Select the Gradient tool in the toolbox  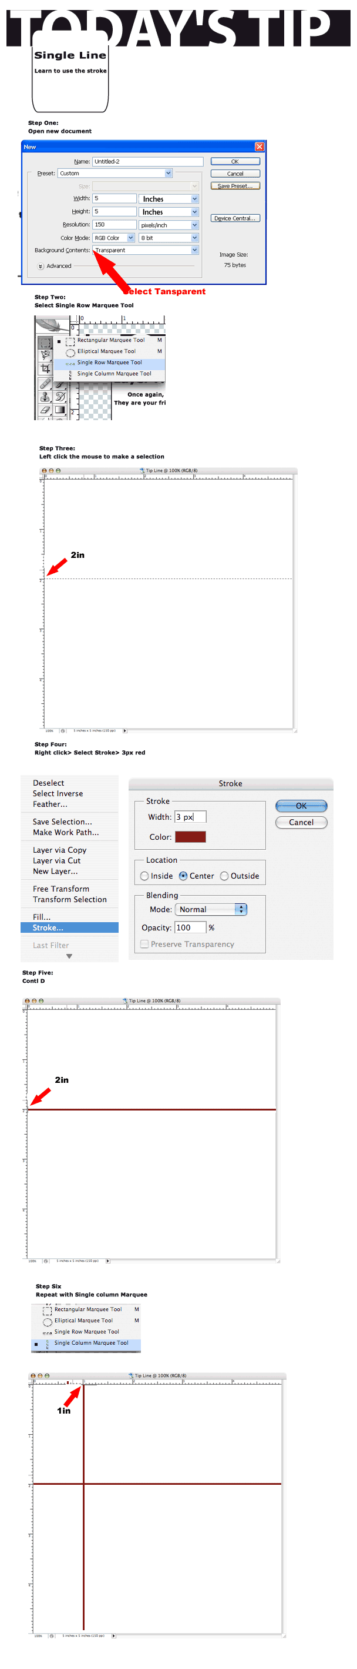(60, 410)
